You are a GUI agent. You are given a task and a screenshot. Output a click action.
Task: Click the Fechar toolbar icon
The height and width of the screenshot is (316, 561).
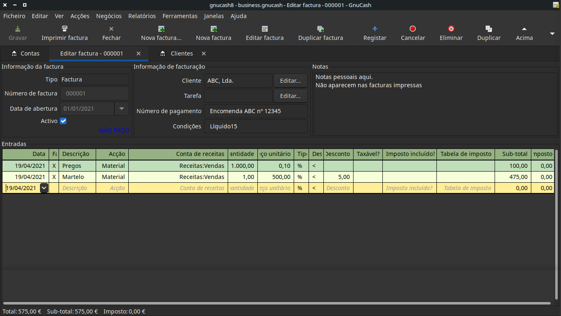click(x=111, y=29)
